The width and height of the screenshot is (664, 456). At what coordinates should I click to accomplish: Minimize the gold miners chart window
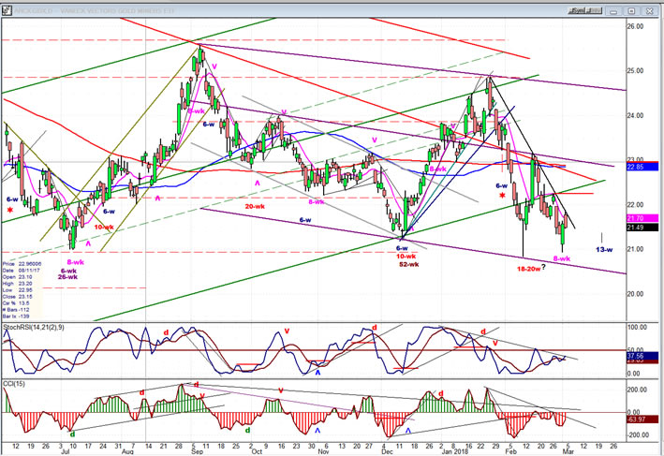614,11
